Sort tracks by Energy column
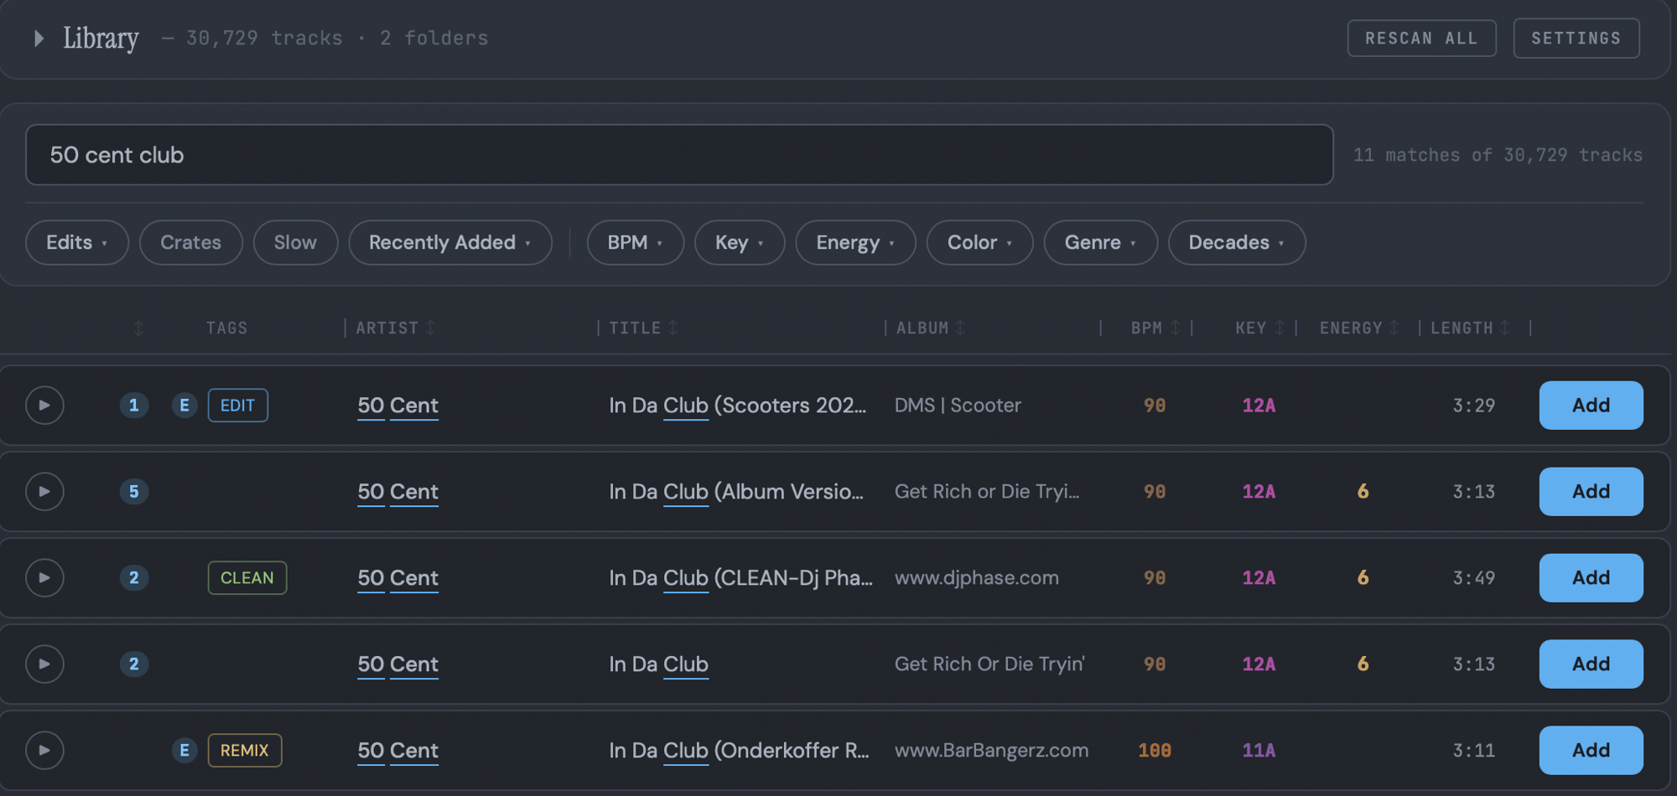Image resolution: width=1677 pixels, height=796 pixels. (1359, 328)
